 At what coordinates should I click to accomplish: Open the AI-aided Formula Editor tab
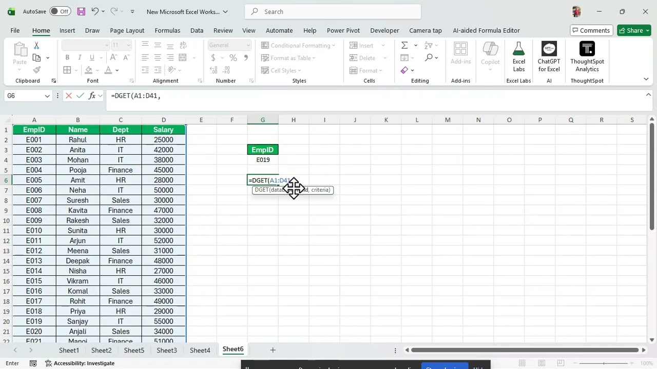(x=486, y=30)
